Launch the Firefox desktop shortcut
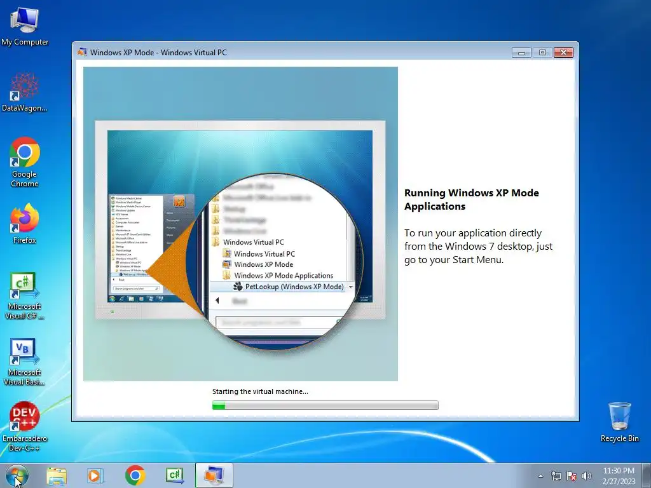This screenshot has width=651, height=488. click(25, 223)
